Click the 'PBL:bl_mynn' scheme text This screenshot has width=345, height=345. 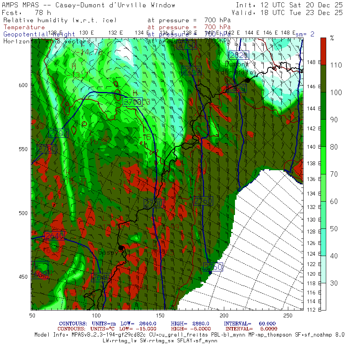(228, 335)
